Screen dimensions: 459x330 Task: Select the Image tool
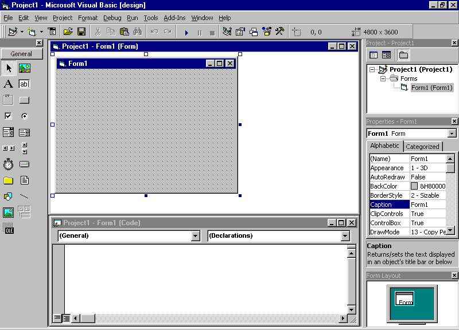[9, 213]
